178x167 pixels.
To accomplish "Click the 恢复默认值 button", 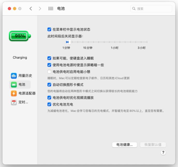I will (153, 145).
